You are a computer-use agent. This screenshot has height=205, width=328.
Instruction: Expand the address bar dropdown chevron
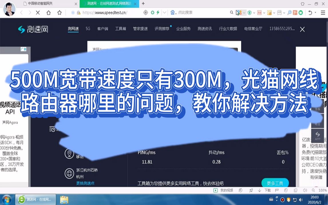pyautogui.click(x=164, y=13)
